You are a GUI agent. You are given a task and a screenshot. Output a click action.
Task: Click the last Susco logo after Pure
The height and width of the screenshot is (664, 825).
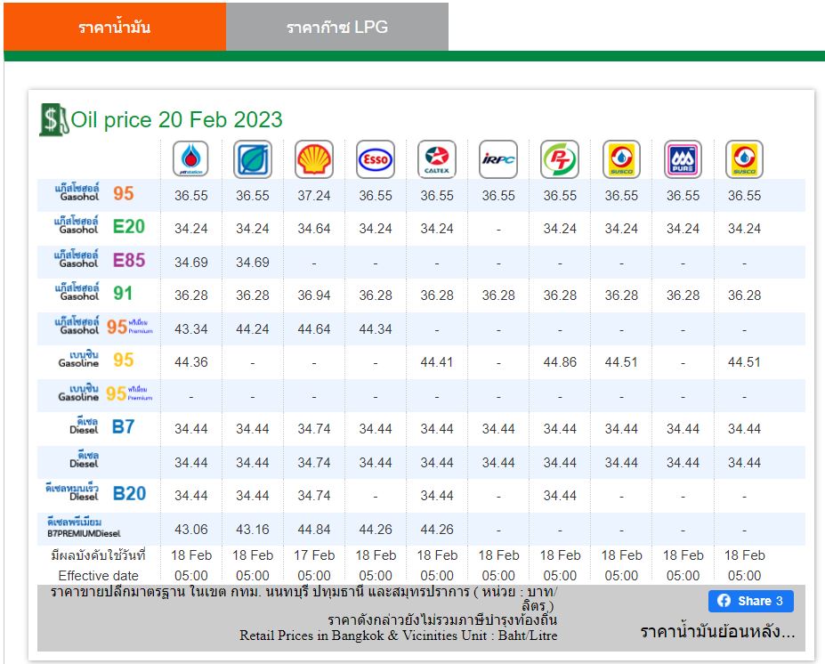point(745,159)
